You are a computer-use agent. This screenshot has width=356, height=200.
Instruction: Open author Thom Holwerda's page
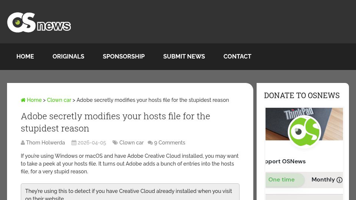click(45, 143)
